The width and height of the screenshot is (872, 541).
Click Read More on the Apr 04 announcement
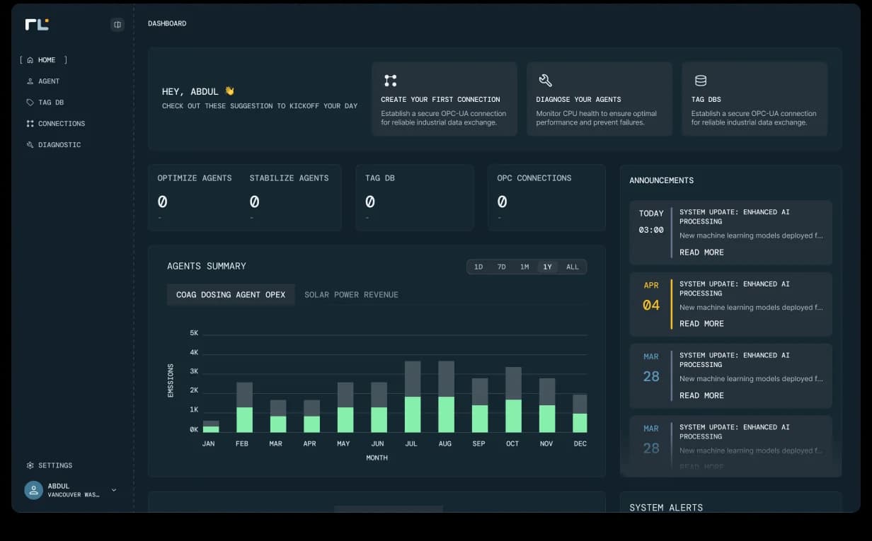pos(701,324)
